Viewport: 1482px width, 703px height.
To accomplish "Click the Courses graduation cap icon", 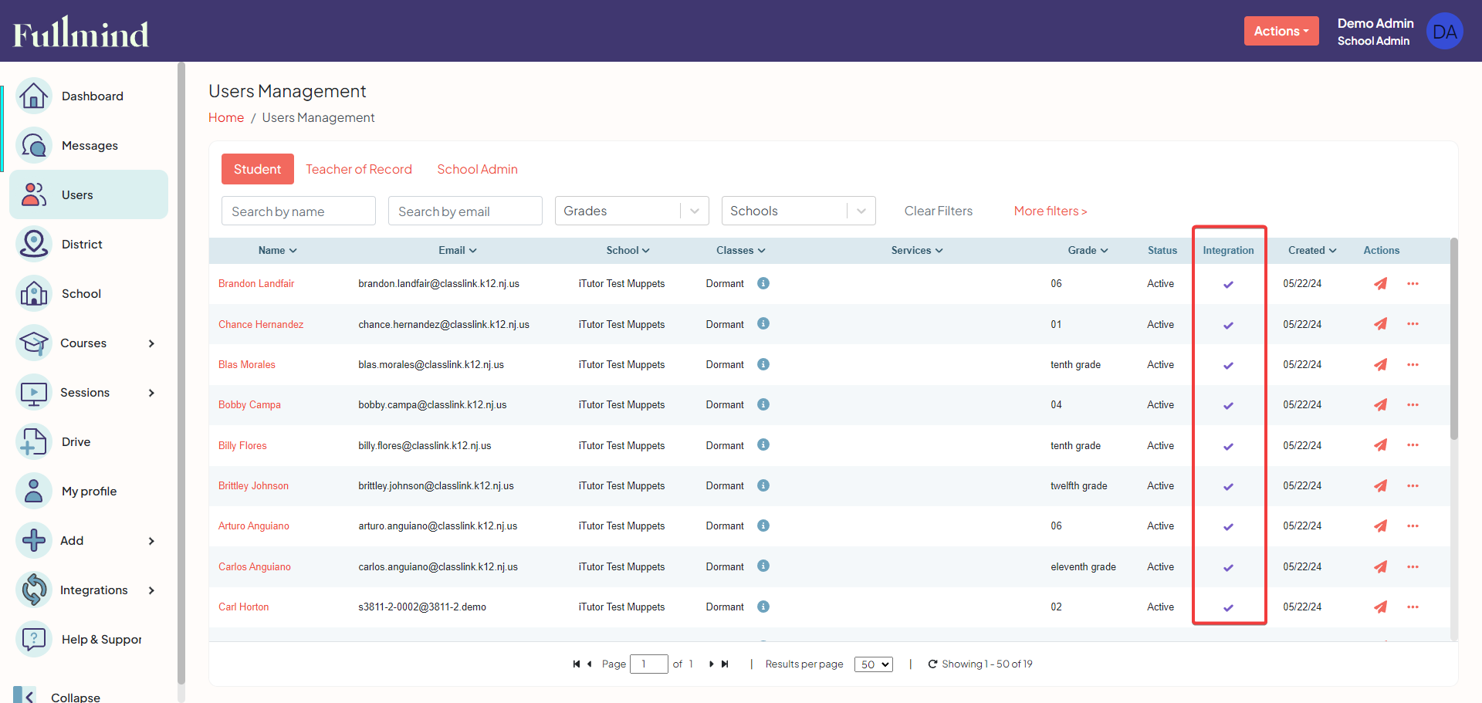I will [34, 343].
